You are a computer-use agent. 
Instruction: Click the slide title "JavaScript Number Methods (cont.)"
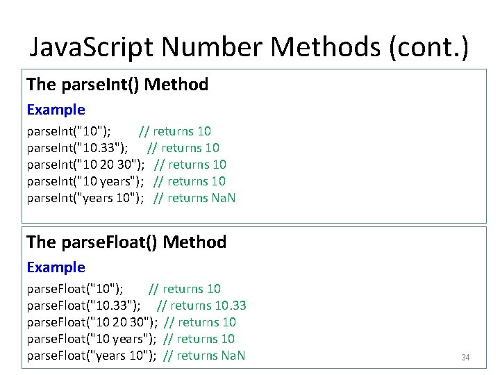pos(249,47)
